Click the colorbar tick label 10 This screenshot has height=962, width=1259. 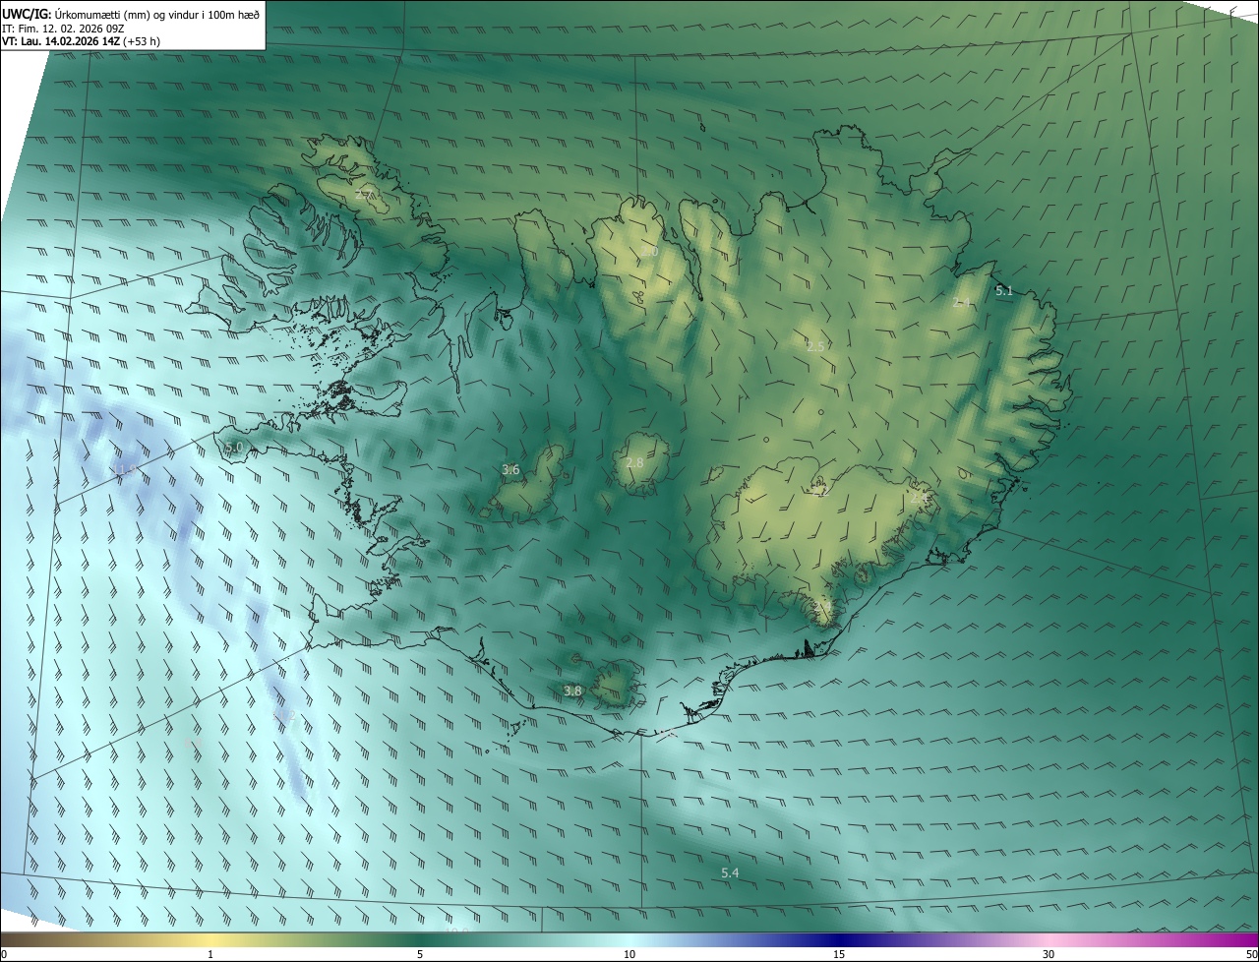629,955
